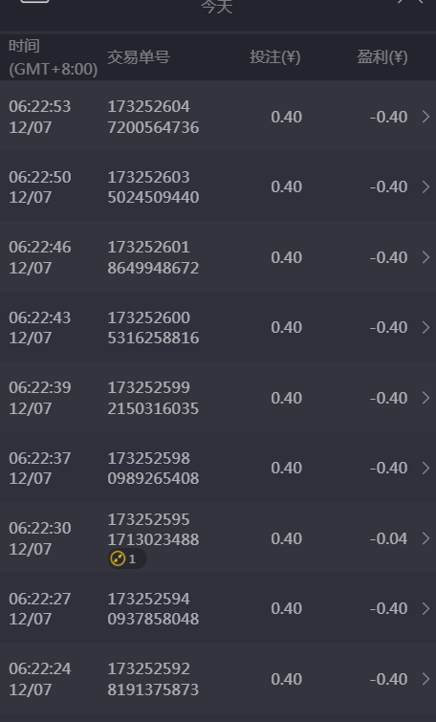Select transaction number ending 5024509440
436x722 pixels.
click(x=153, y=186)
